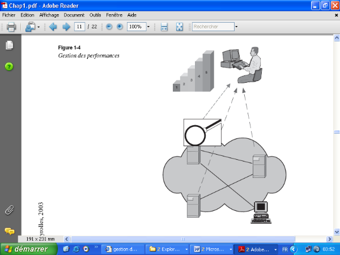Open the 2 Adobe... taskbar group

[x=256, y=249]
